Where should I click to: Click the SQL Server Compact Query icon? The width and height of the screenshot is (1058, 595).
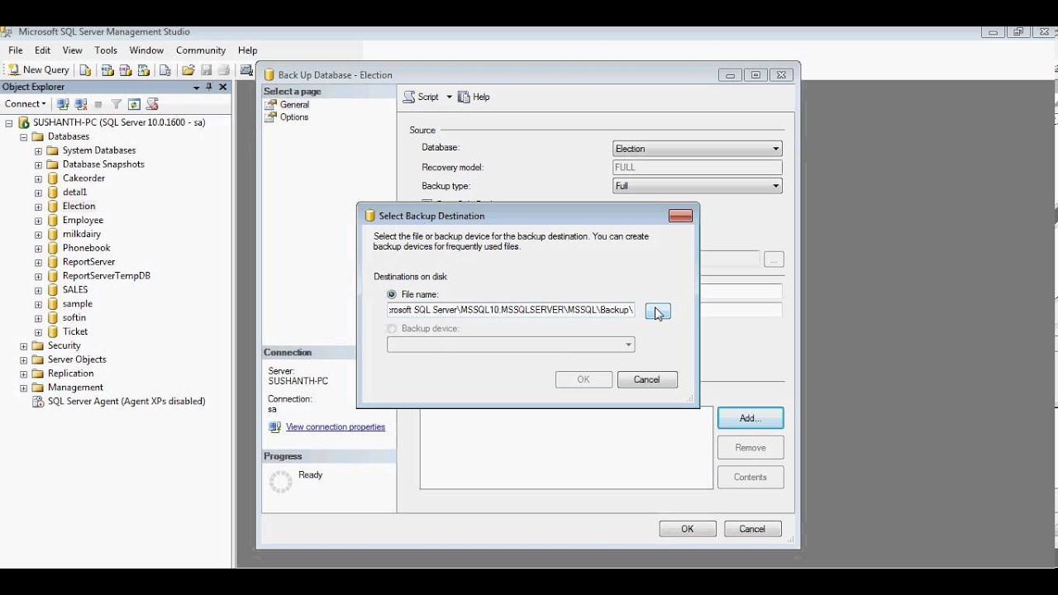(x=165, y=70)
